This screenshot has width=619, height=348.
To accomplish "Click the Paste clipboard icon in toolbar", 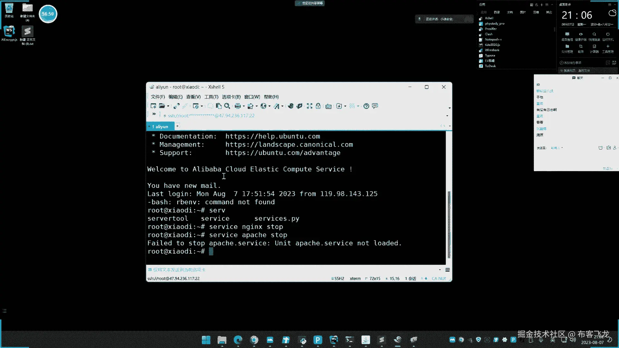I will point(219,106).
